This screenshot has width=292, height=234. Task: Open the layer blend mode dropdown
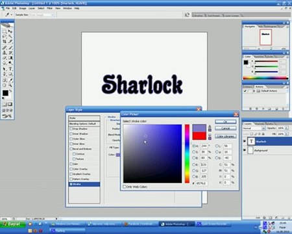[x=263, y=128]
